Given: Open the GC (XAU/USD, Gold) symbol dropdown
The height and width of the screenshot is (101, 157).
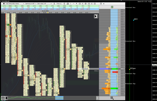Looking at the screenshot, I should (x=15, y=4).
